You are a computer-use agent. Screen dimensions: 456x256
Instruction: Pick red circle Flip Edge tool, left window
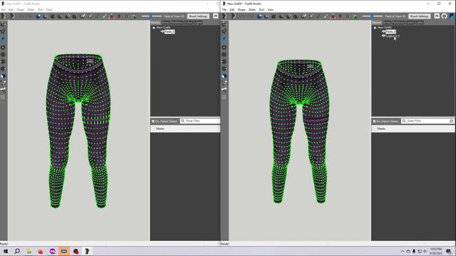click(119, 16)
